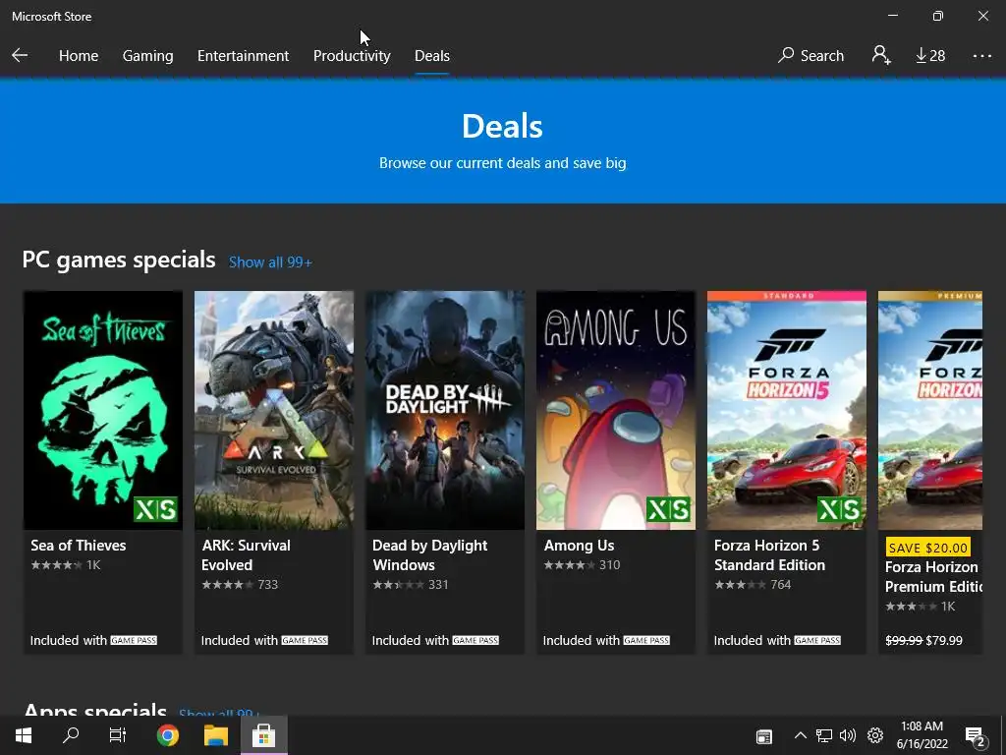1006x755 pixels.
Task: Go back using the back arrow
Action: (x=20, y=55)
